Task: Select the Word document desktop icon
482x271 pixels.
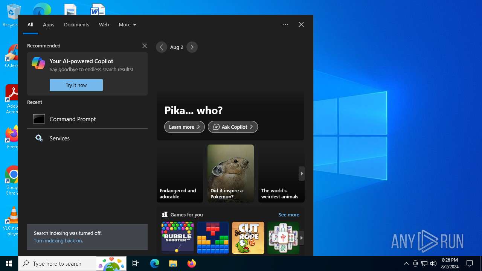Action: [x=98, y=9]
